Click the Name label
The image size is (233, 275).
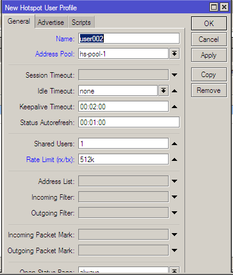point(65,39)
